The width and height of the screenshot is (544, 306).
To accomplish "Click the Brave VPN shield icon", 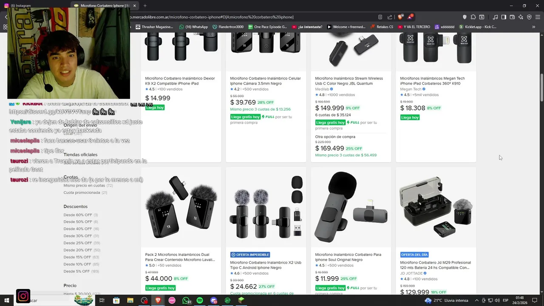I will pos(529,17).
